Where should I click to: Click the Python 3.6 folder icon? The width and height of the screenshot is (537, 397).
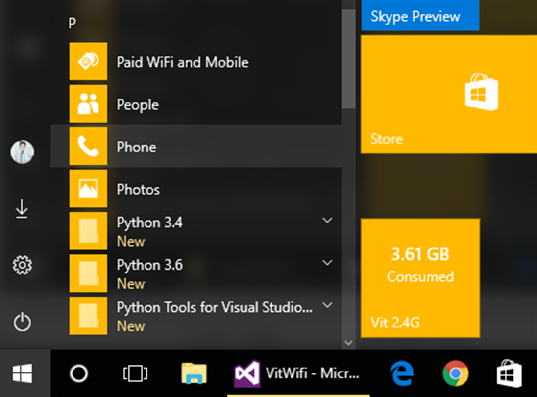coord(88,273)
